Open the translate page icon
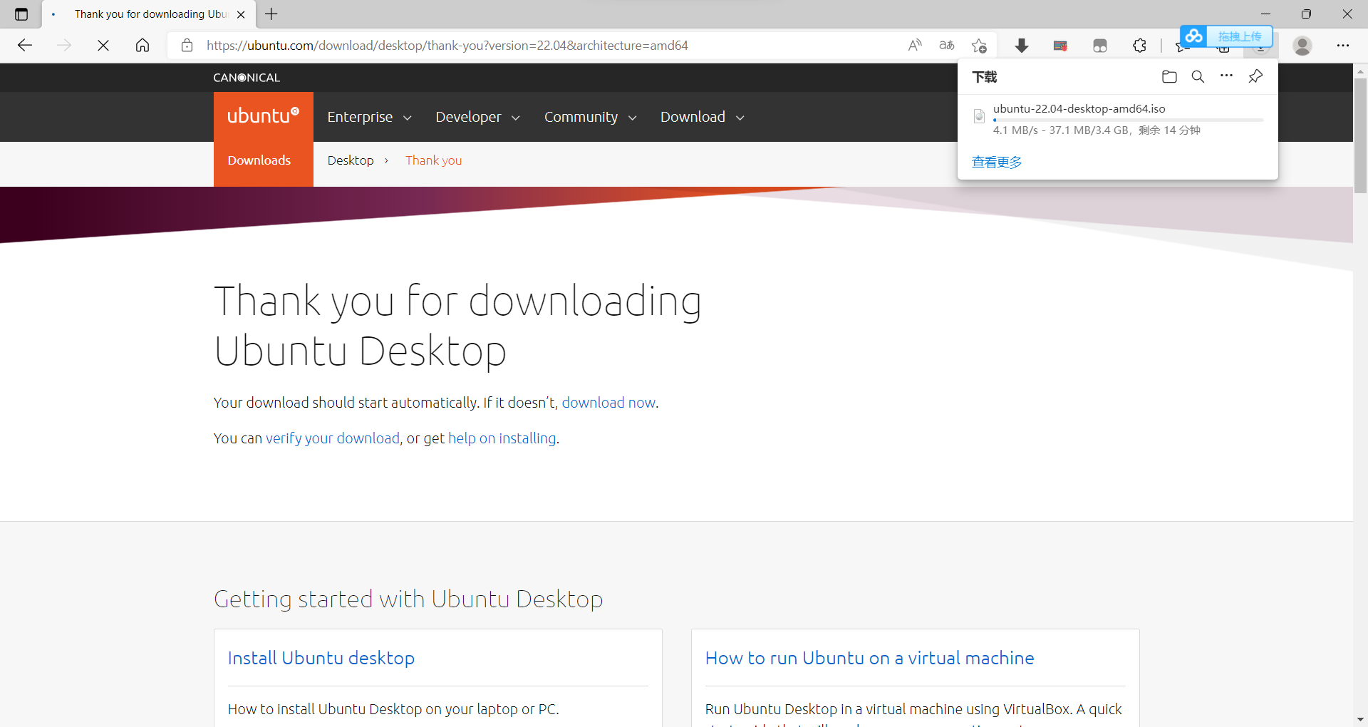This screenshot has height=727, width=1368. pyautogui.click(x=947, y=46)
